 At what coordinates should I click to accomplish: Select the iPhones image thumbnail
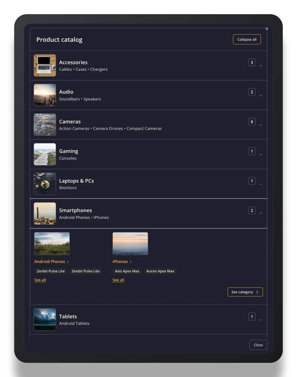(130, 243)
